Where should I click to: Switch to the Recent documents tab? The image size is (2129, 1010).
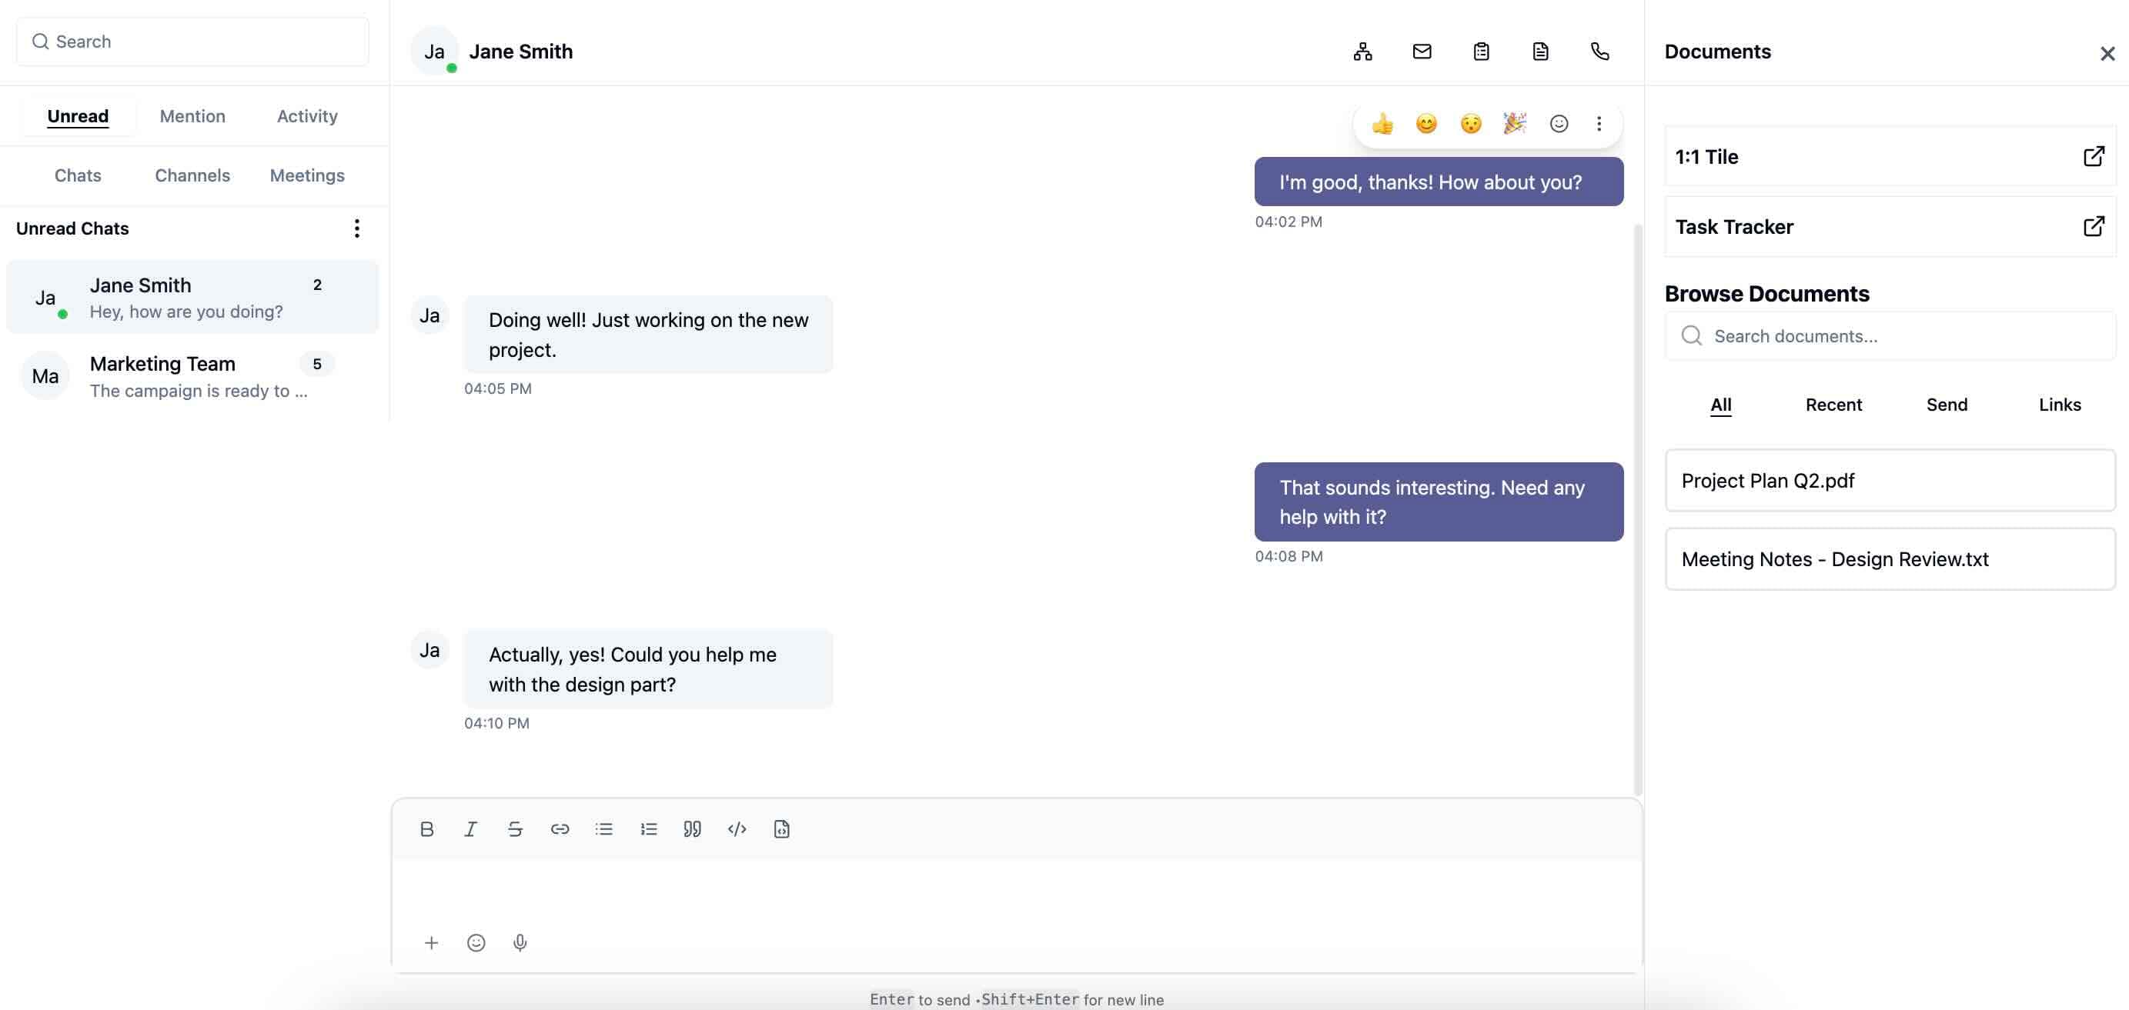tap(1833, 405)
